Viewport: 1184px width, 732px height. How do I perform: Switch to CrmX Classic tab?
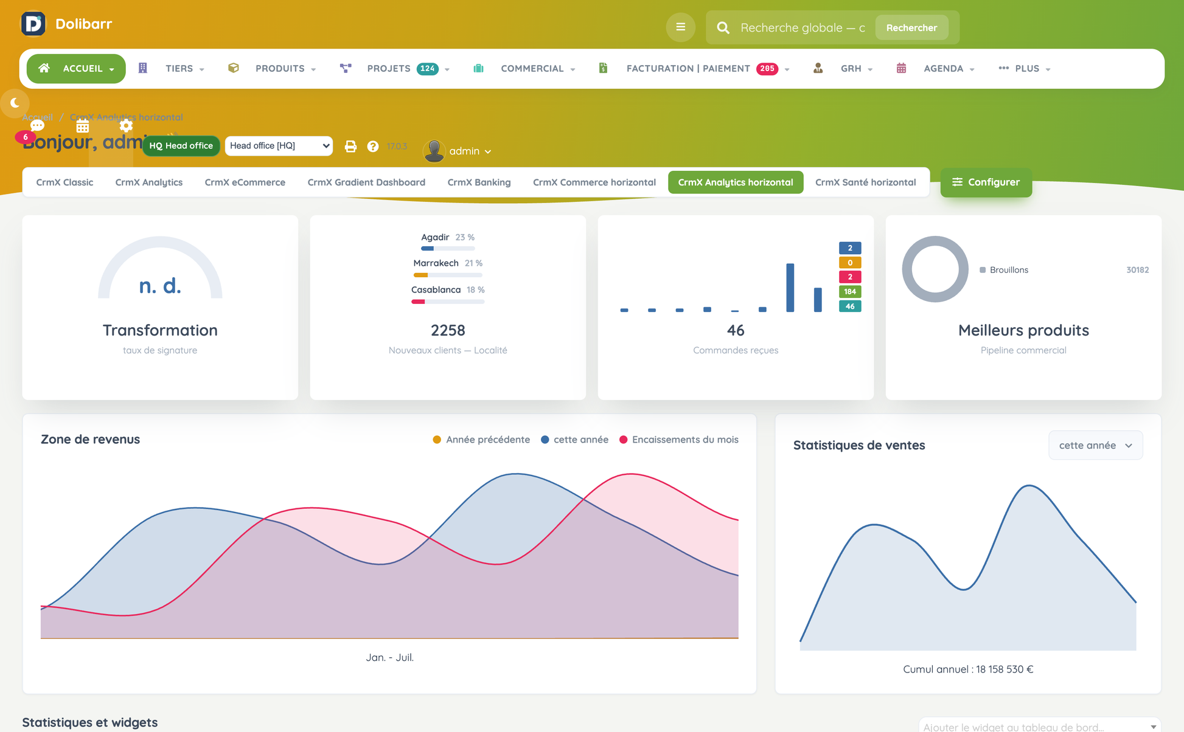pyautogui.click(x=64, y=182)
